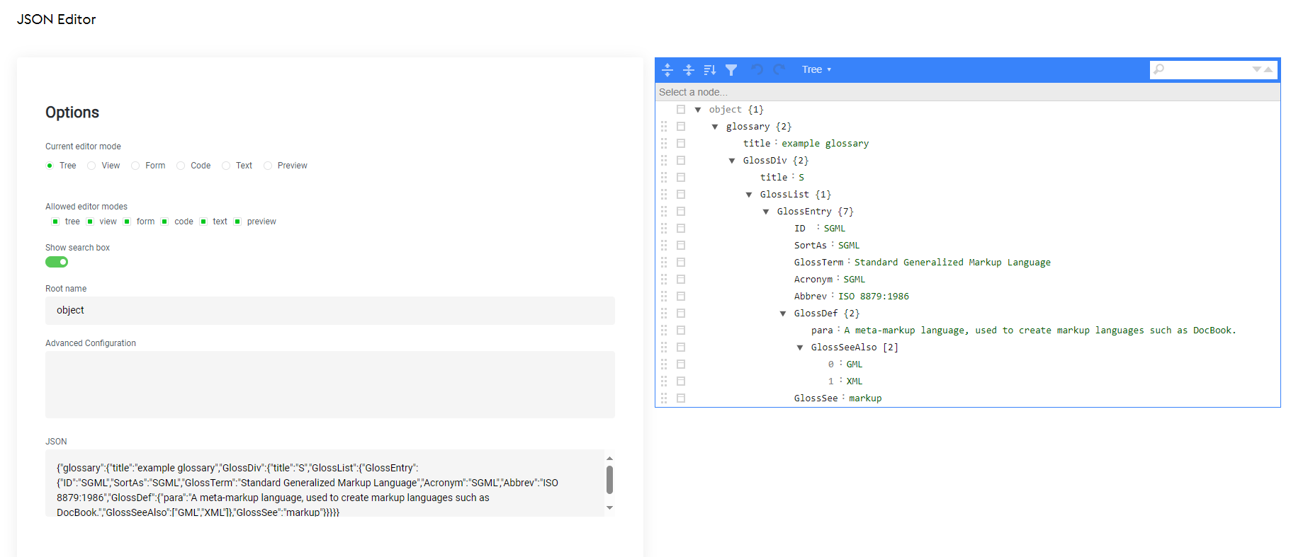Click the collapse all fields icon
Image resolution: width=1308 pixels, height=557 pixels.
coord(688,69)
